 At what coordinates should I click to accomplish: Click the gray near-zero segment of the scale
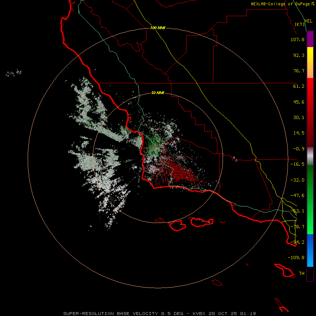310,156
